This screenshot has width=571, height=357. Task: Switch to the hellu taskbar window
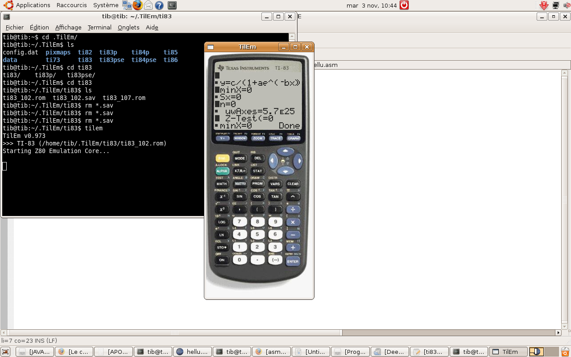click(192, 352)
